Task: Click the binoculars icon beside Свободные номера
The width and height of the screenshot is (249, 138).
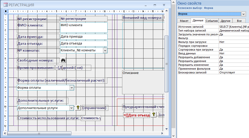Action: tap(63, 60)
